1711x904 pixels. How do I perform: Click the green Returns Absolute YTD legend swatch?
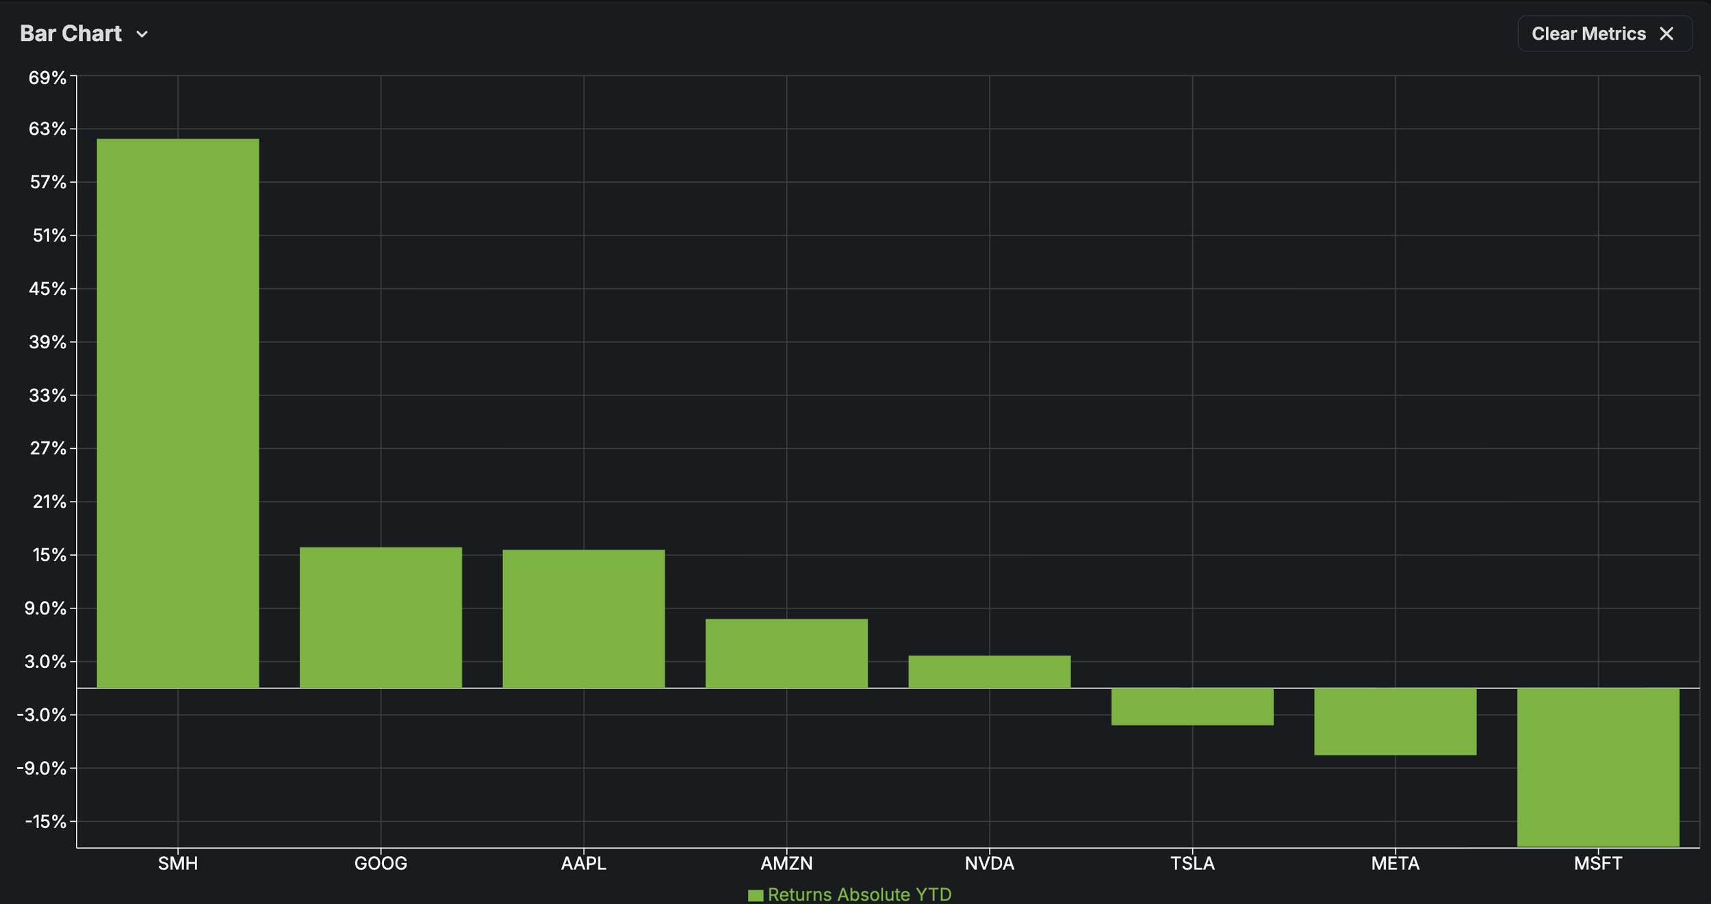756,895
